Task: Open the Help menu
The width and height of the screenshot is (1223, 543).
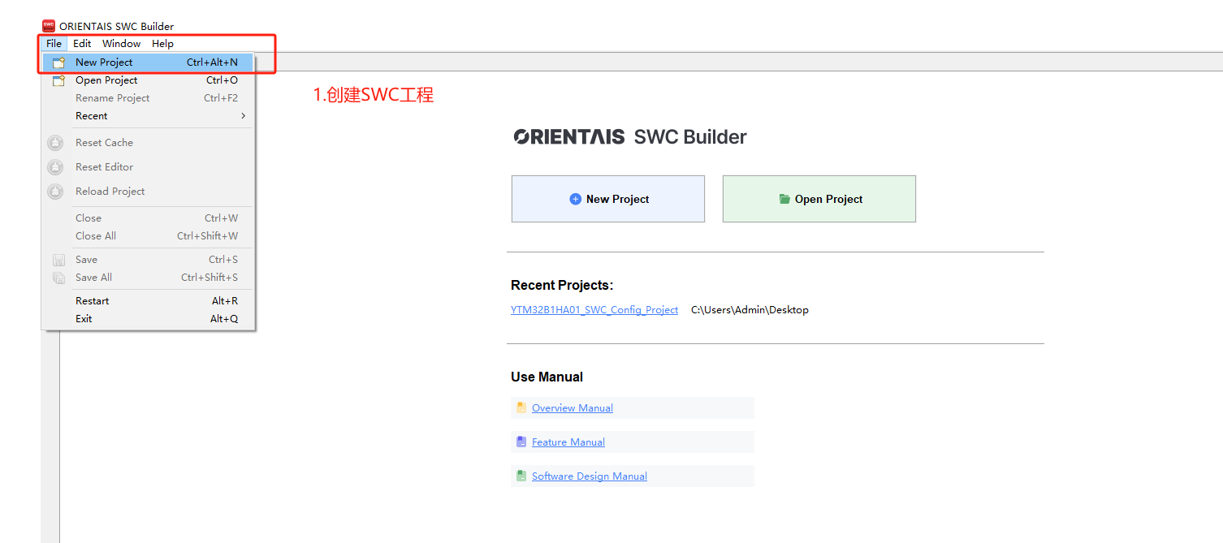Action: 162,44
